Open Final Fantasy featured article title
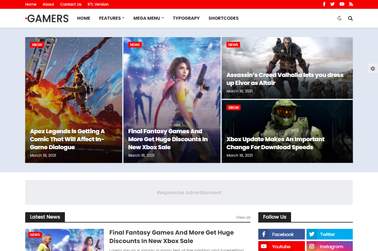This screenshot has height=251, width=378. click(x=168, y=139)
